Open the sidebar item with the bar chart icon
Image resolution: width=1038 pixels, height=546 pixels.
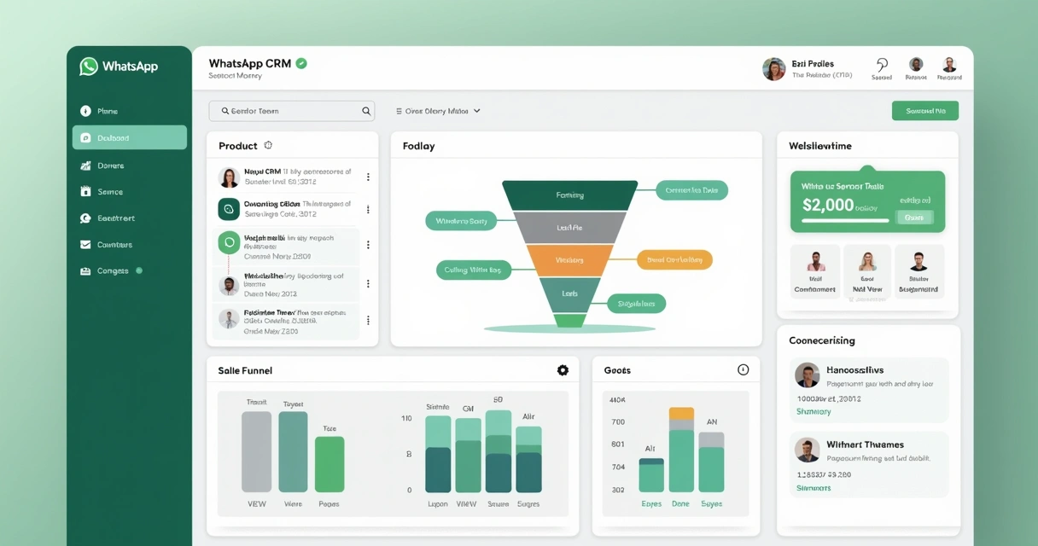(x=129, y=166)
